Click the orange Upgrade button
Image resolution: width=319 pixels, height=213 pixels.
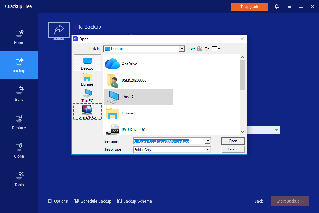[249, 7]
